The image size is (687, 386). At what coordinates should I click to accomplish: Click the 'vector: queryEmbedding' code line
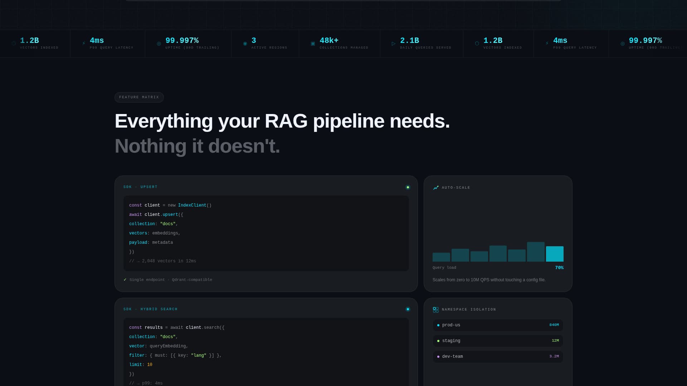click(x=159, y=346)
